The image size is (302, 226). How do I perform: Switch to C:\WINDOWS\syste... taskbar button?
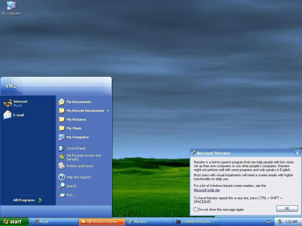click(x=196, y=222)
